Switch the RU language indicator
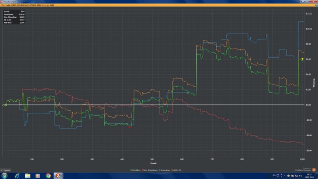Image resolution: width=318 pixels, height=179 pixels. tap(274, 175)
